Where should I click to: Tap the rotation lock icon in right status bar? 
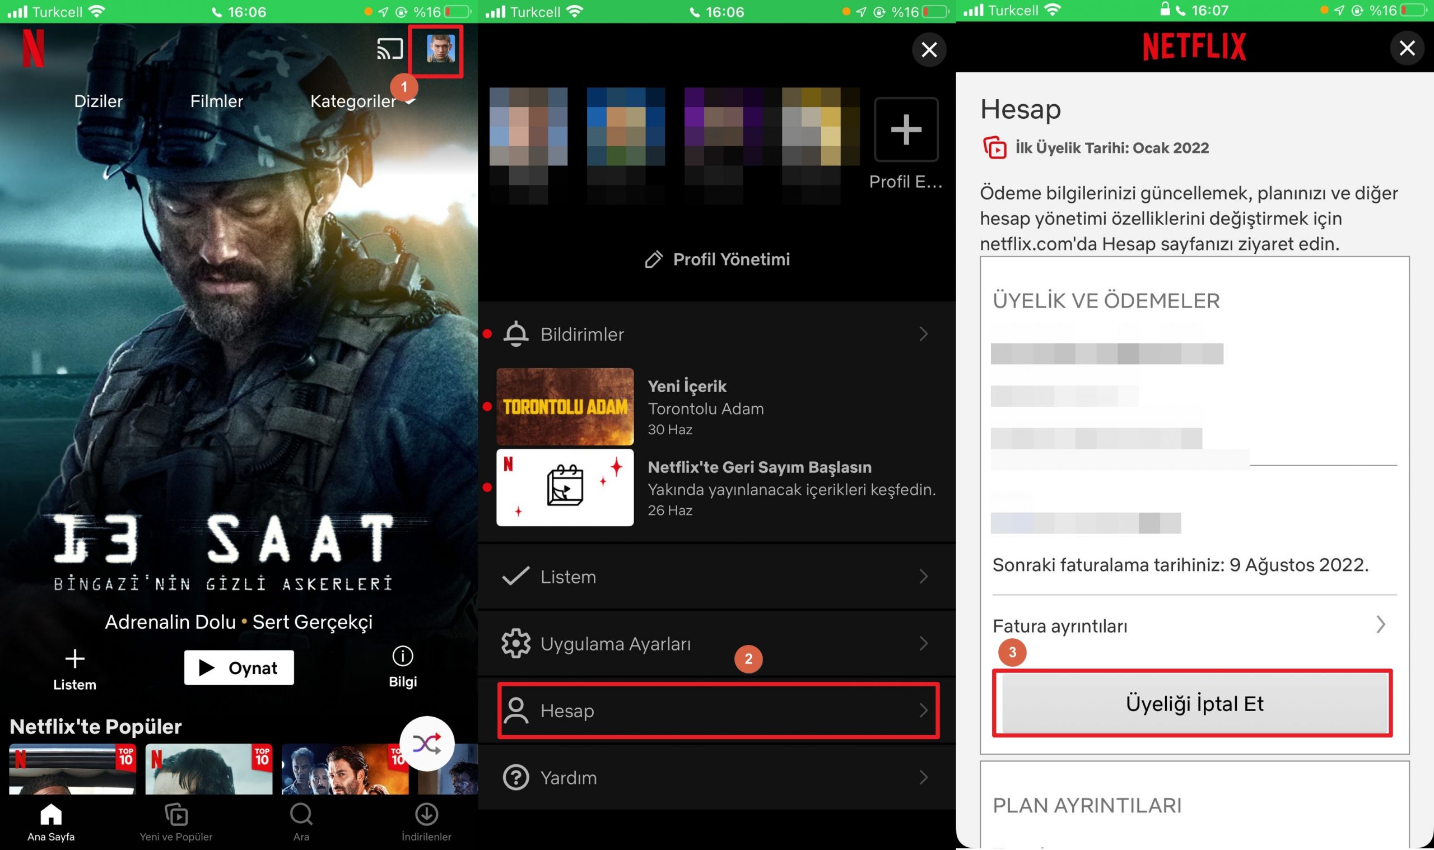(x=1358, y=10)
